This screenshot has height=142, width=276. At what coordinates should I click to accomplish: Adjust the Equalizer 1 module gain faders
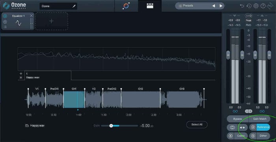tap(31, 23)
